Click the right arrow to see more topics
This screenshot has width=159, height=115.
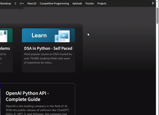click(153, 3)
